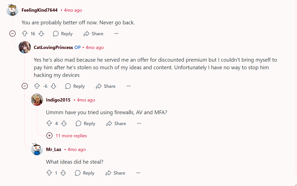297x186 pixels.
Task: Click Indigo2015's avatar thumbnail
Action: click(37, 100)
